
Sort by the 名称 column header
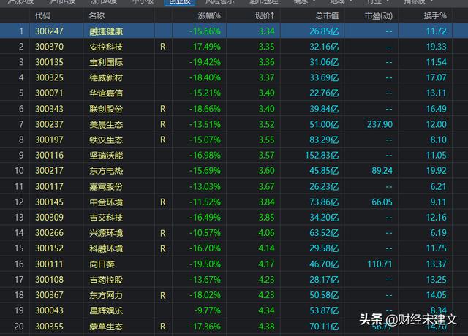click(97, 15)
